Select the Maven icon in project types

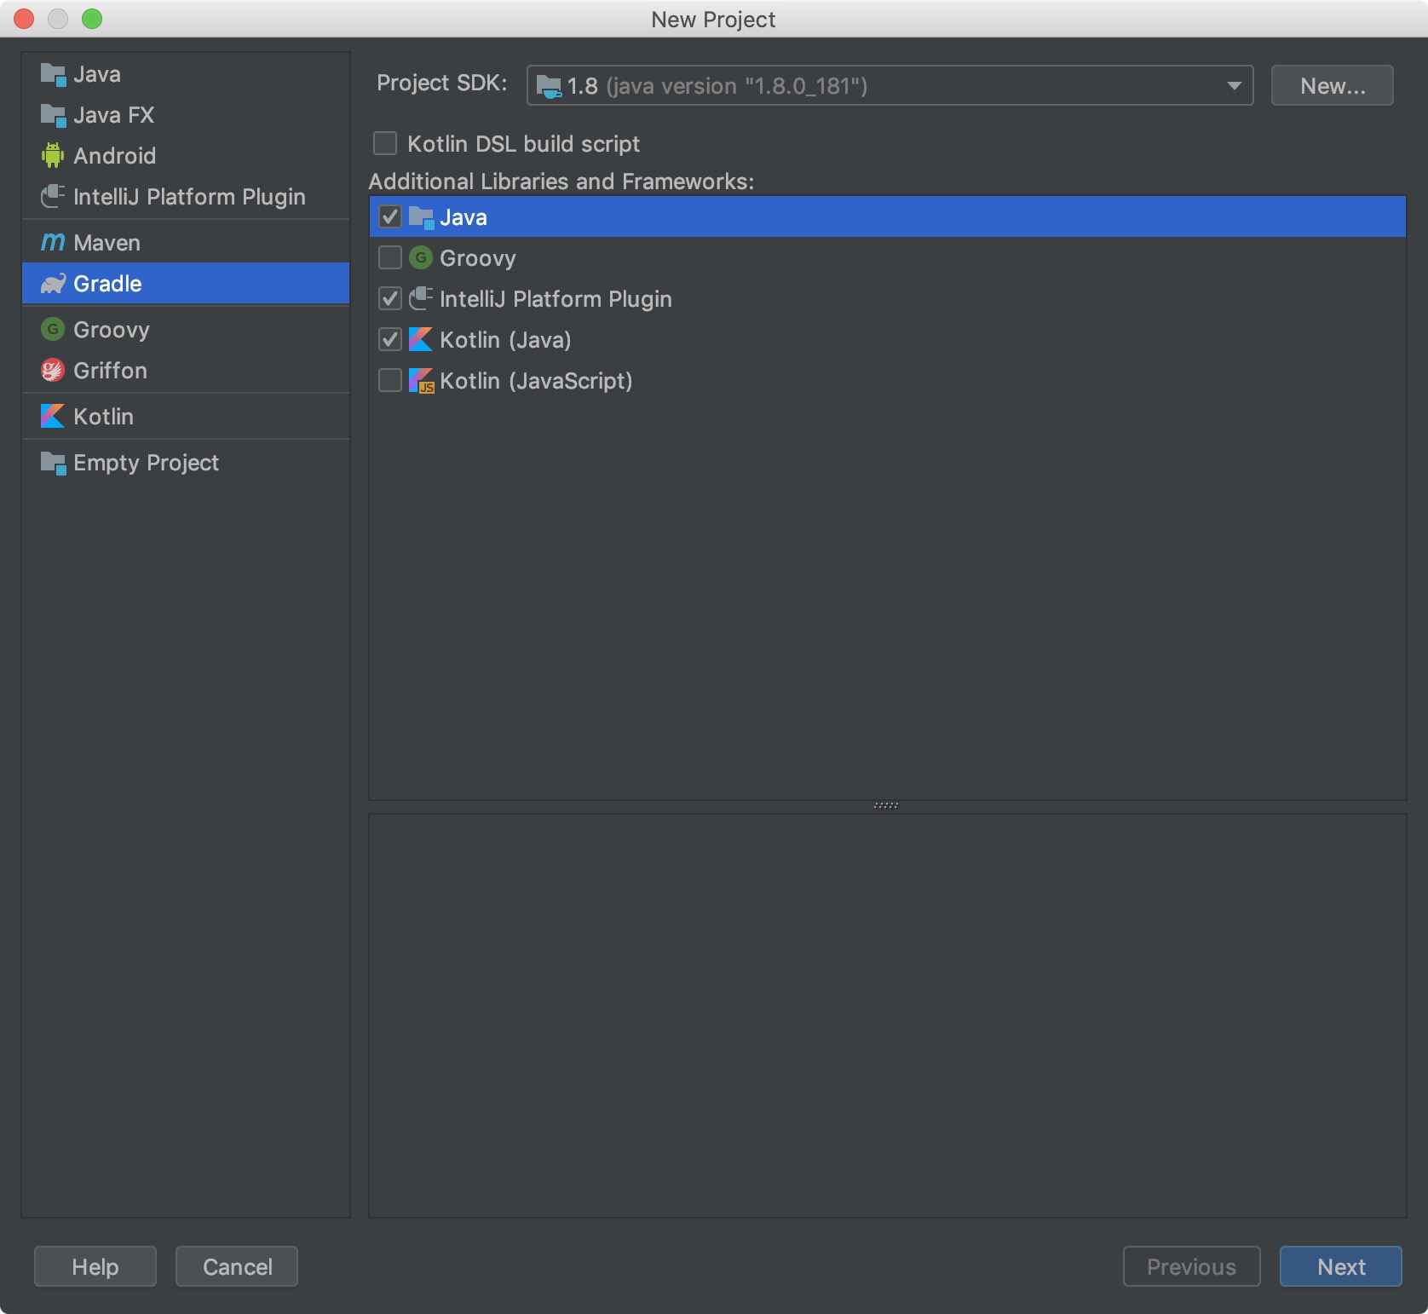coord(53,243)
